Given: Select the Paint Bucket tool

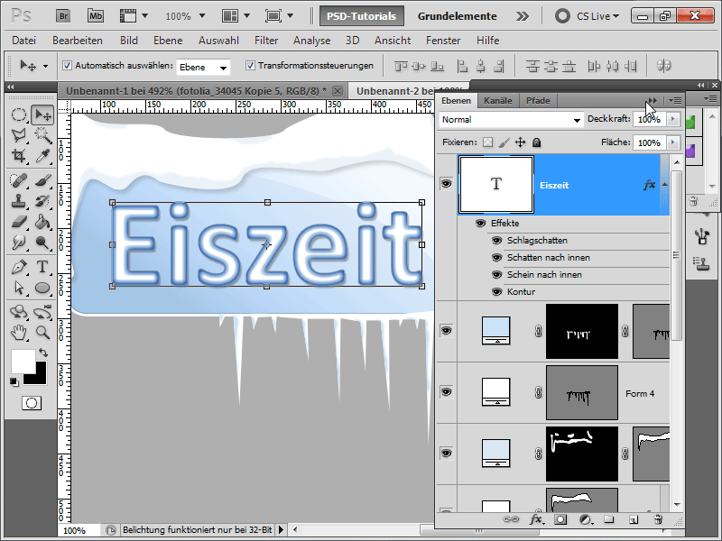Looking at the screenshot, I should point(42,222).
